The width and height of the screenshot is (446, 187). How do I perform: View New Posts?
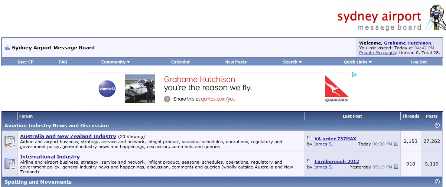236,62
